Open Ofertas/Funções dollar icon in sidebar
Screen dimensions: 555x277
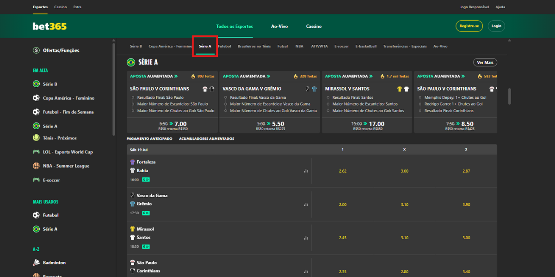coord(36,50)
